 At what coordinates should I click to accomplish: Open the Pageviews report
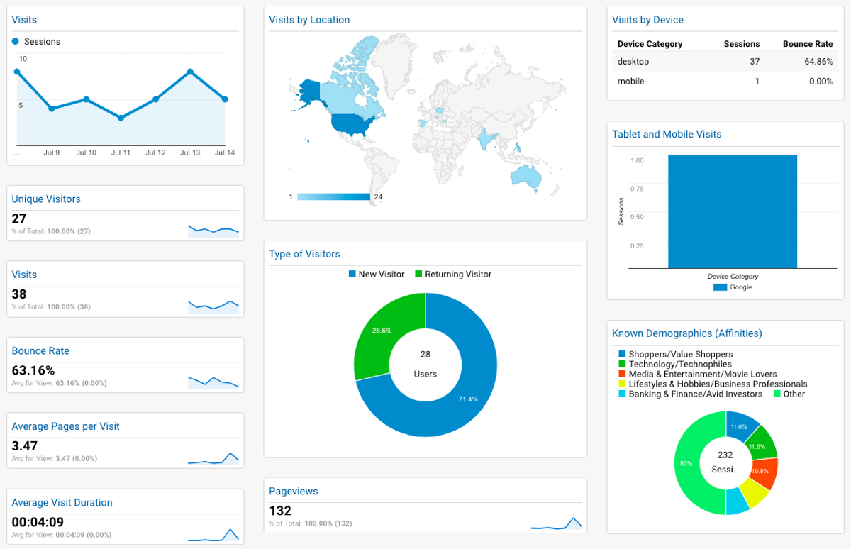click(x=293, y=491)
